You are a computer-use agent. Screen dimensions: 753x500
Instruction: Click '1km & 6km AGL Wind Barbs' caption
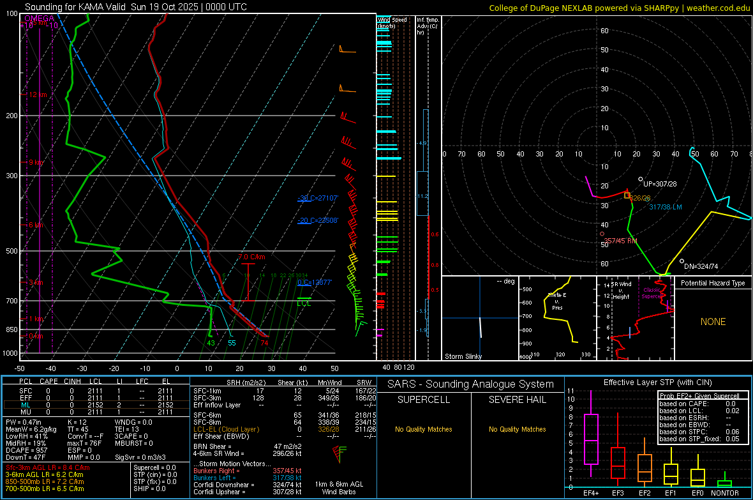tap(339, 488)
